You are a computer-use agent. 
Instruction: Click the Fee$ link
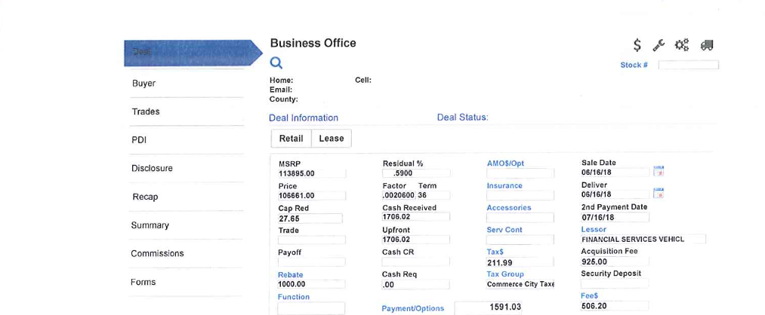tap(589, 295)
